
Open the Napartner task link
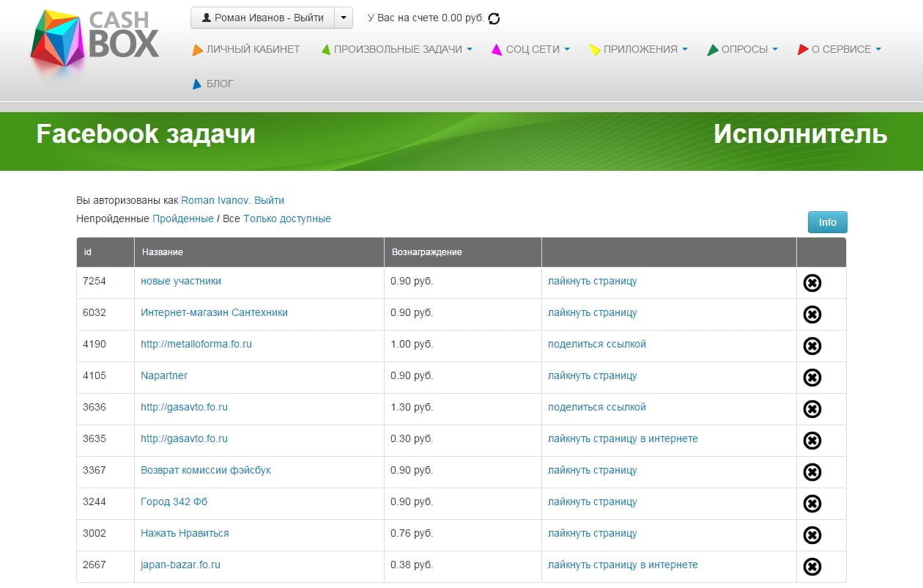(x=164, y=375)
